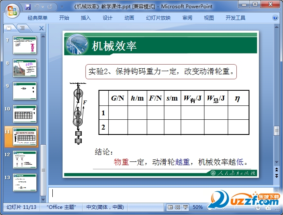Click the thumbnail pane scrollbar handle
Image resolution: width=283 pixels, height=215 pixels.
[43, 170]
